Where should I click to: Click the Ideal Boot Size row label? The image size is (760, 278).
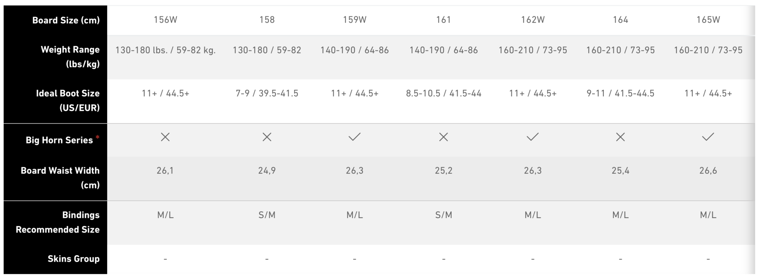pyautogui.click(x=68, y=100)
